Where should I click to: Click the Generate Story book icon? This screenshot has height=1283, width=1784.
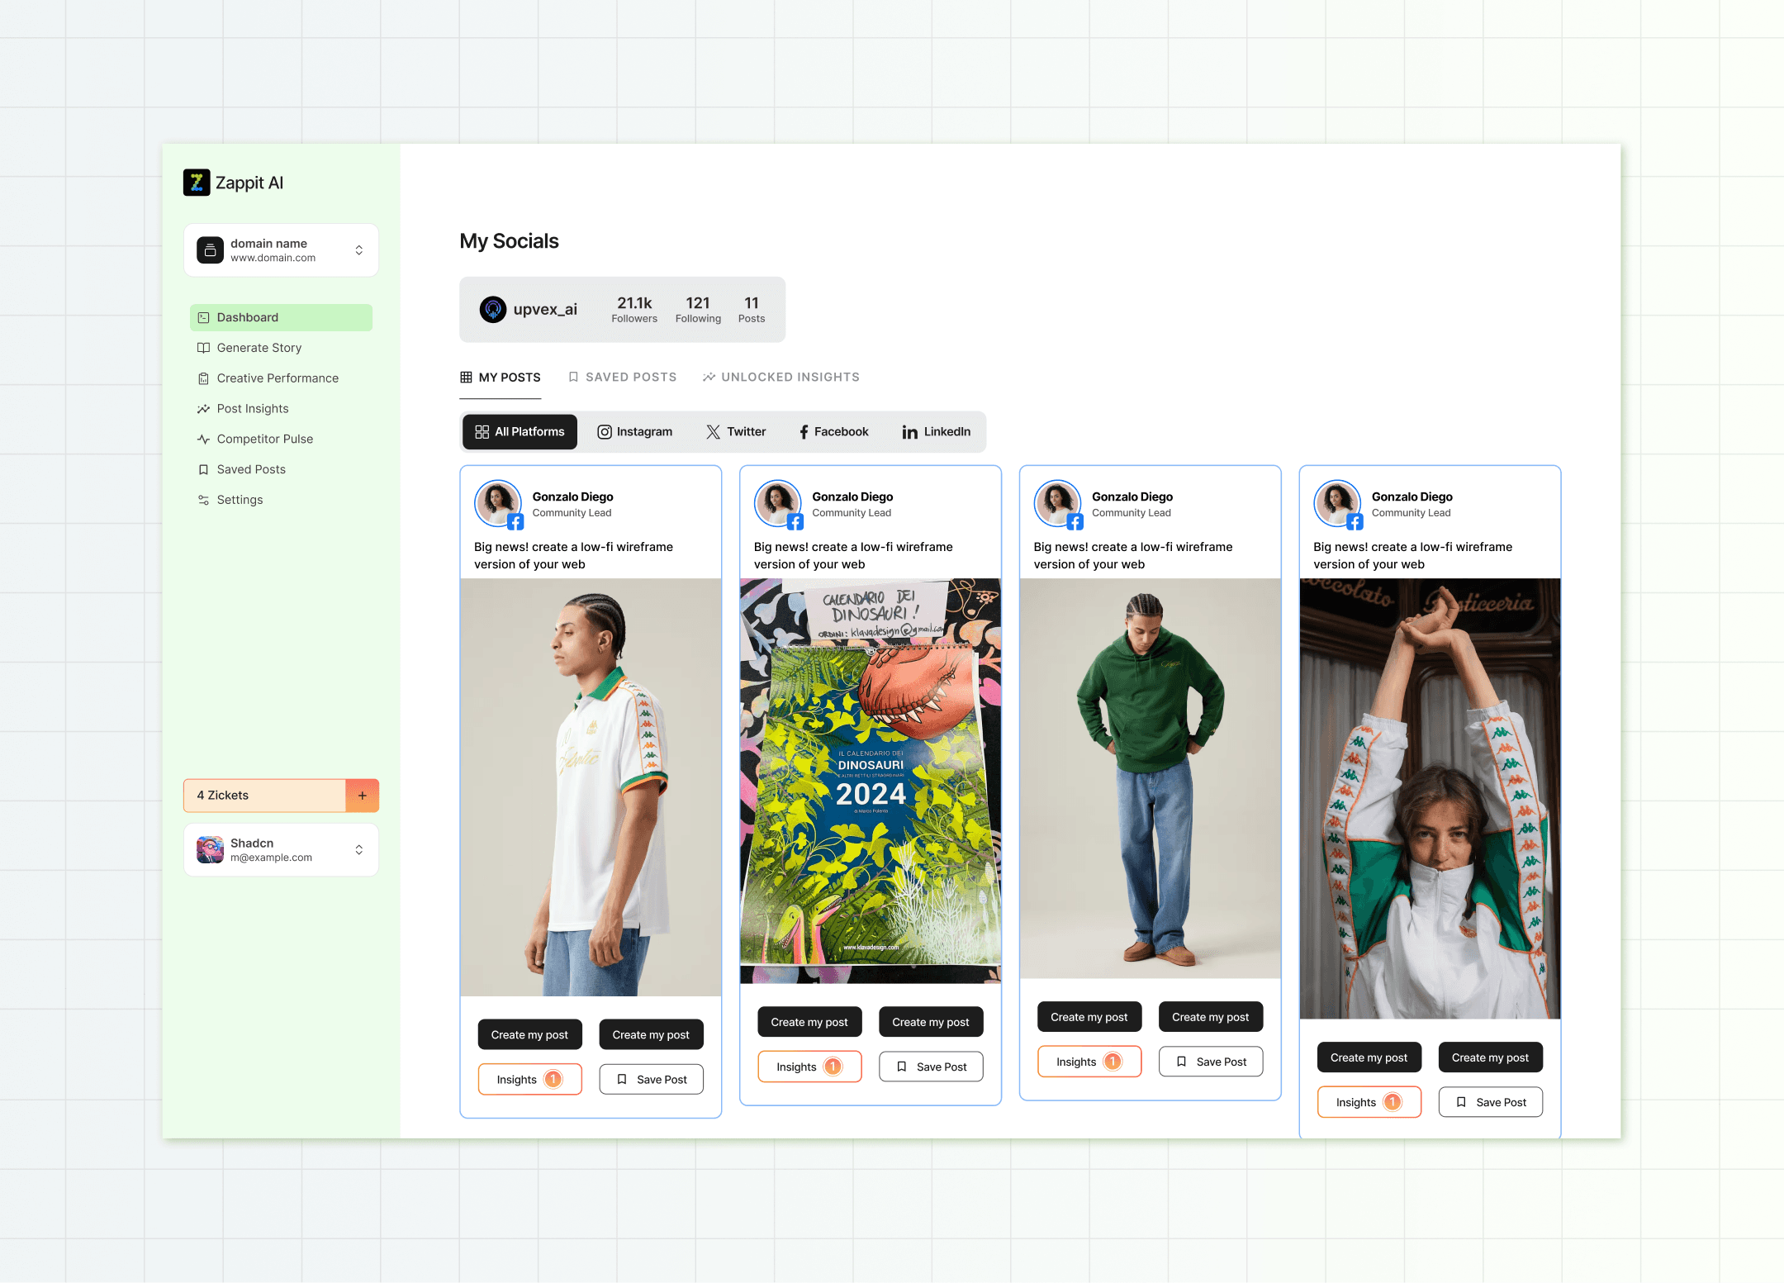pos(203,348)
